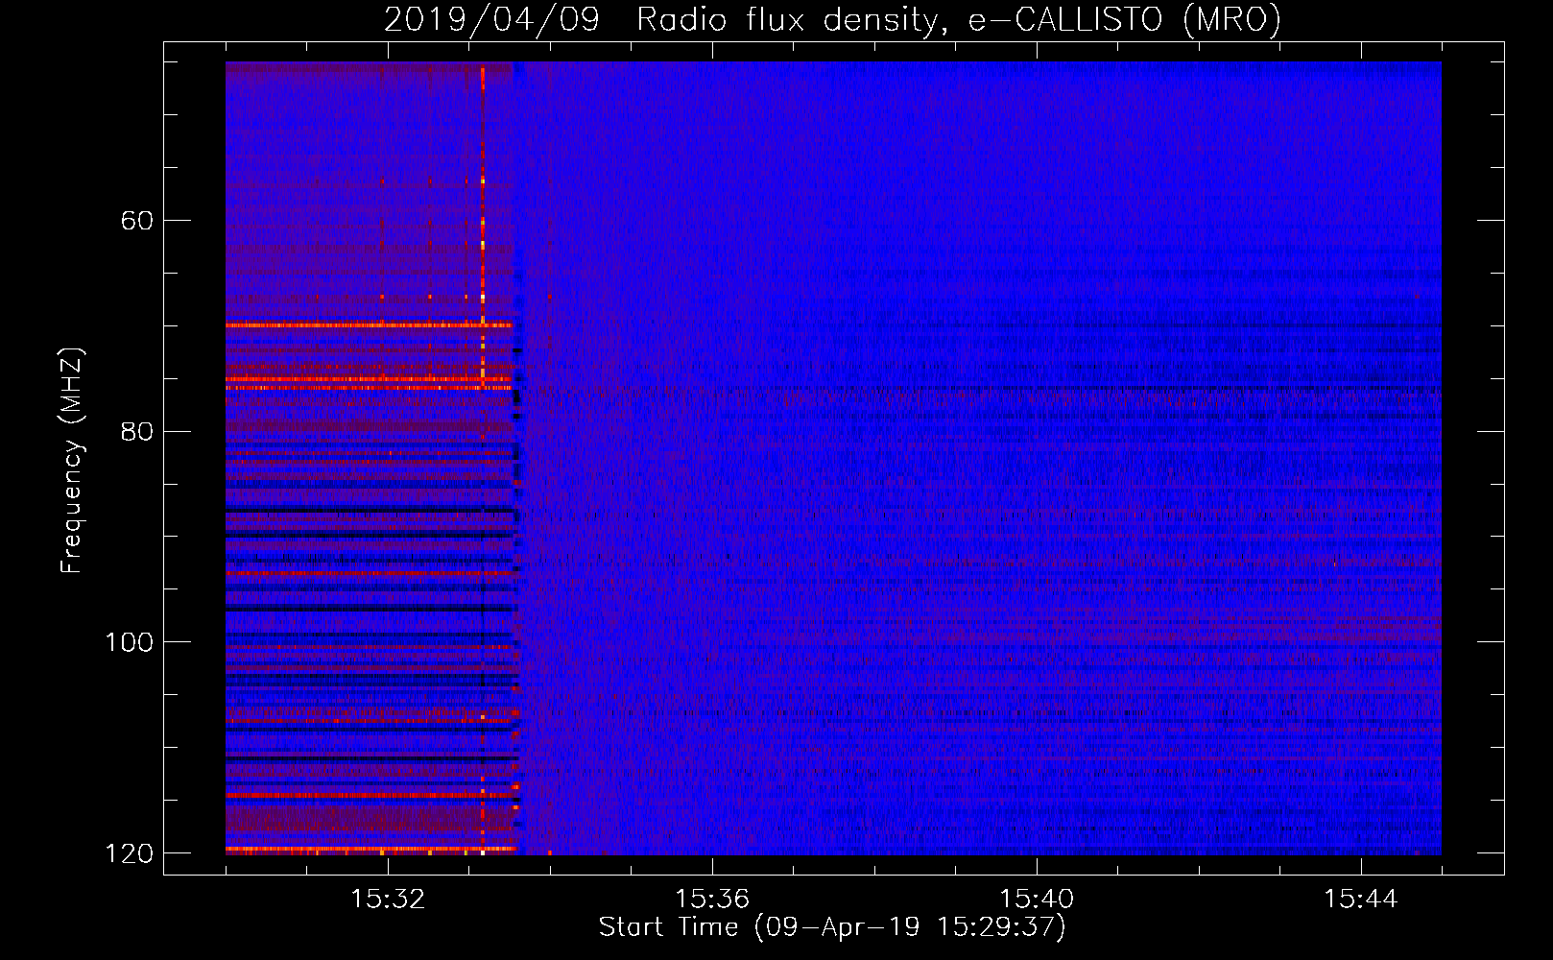Click the 80 frequency tick label
This screenshot has width=1553, height=960.
[x=137, y=431]
